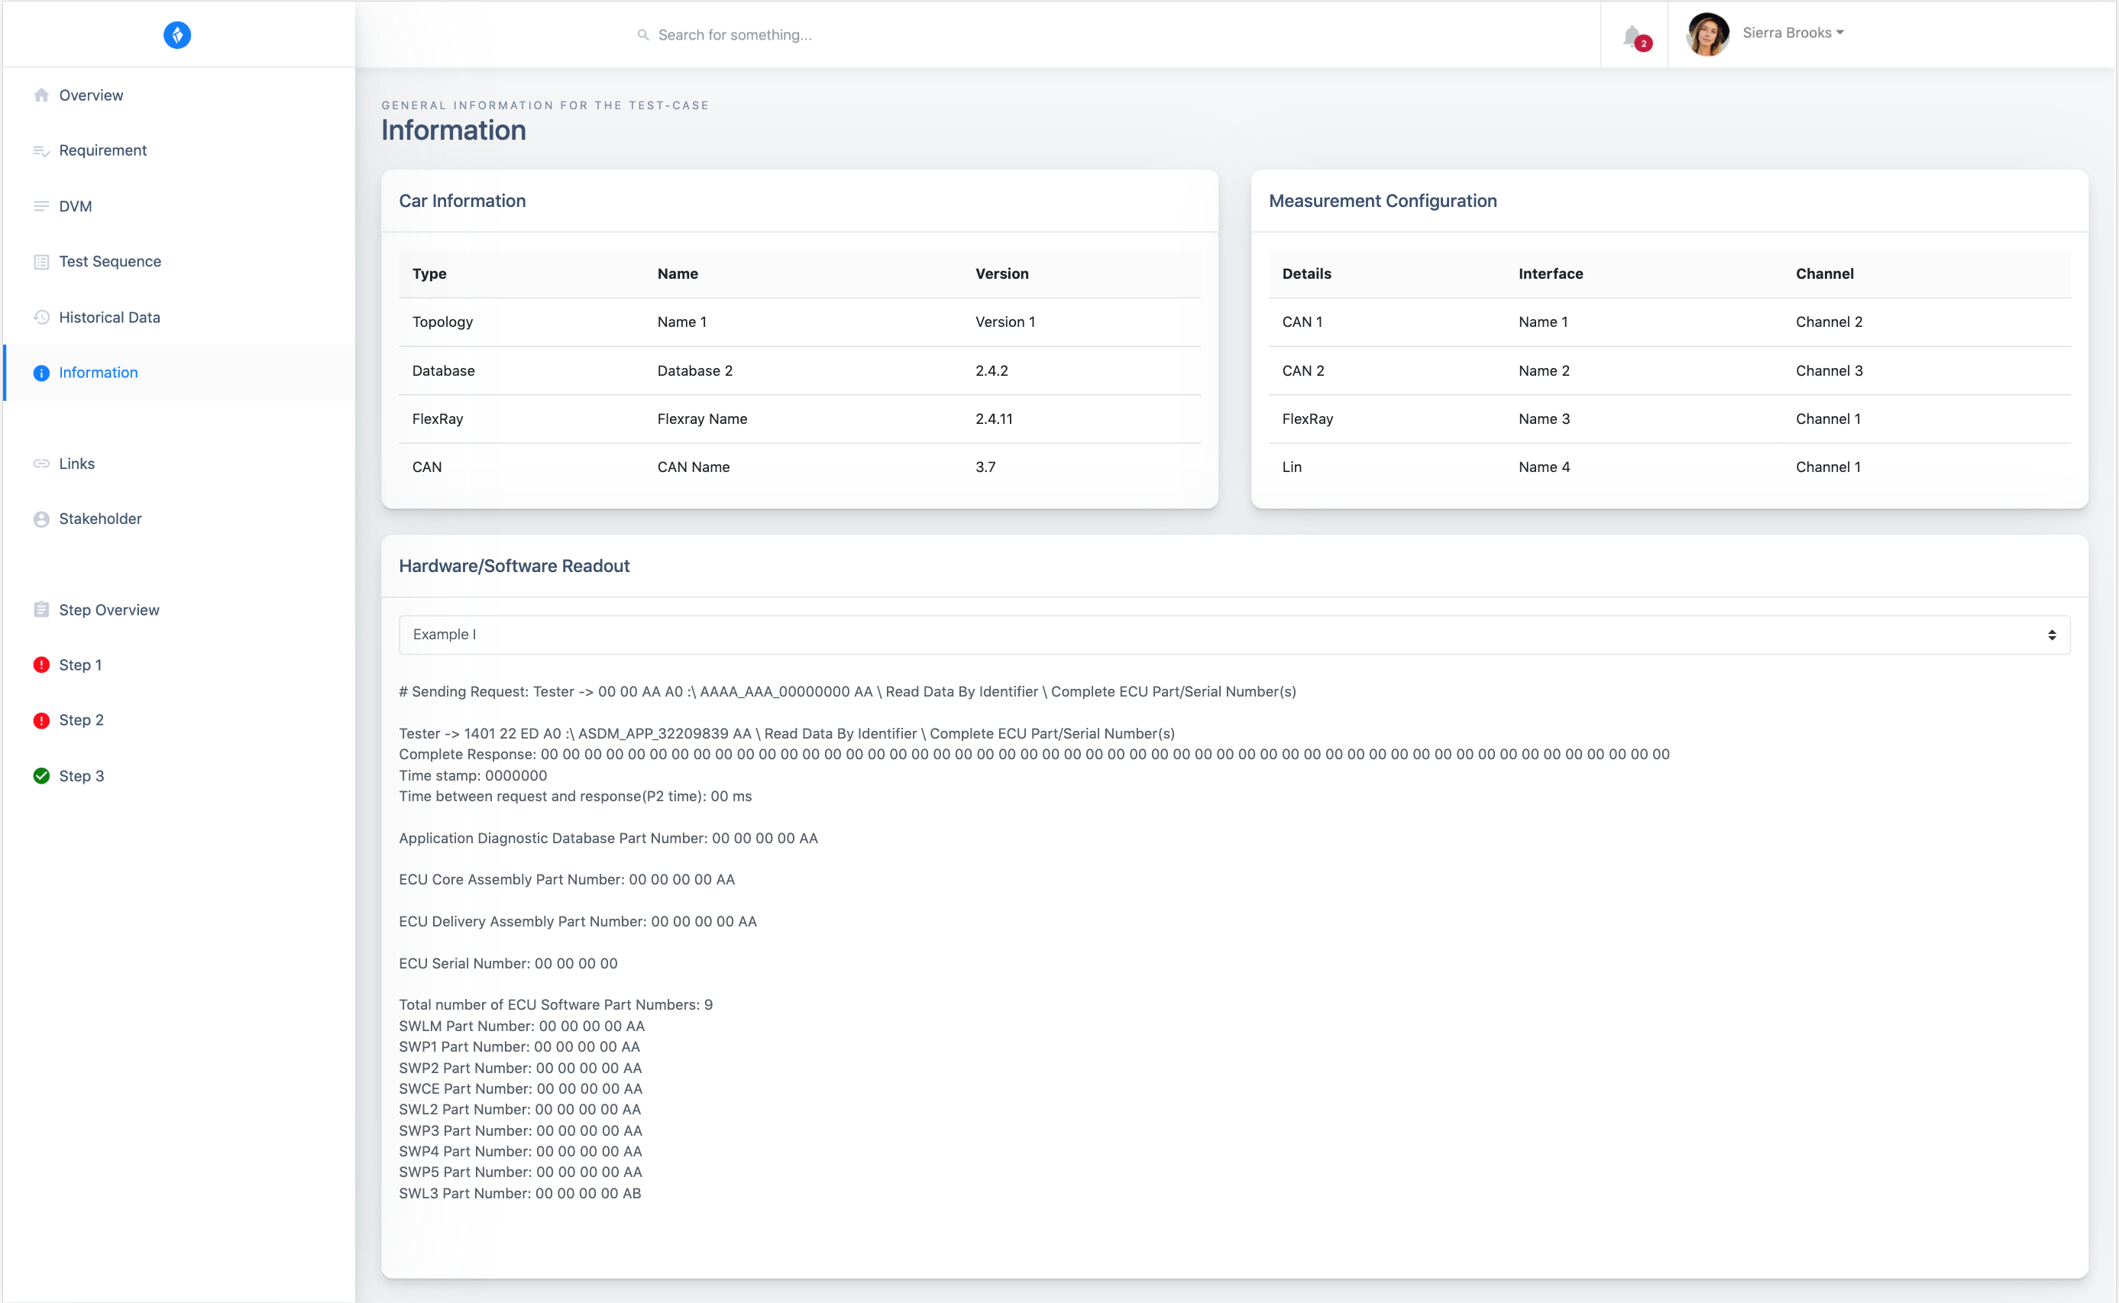
Task: Focus the 'Search for something...' field
Action: coord(734,34)
